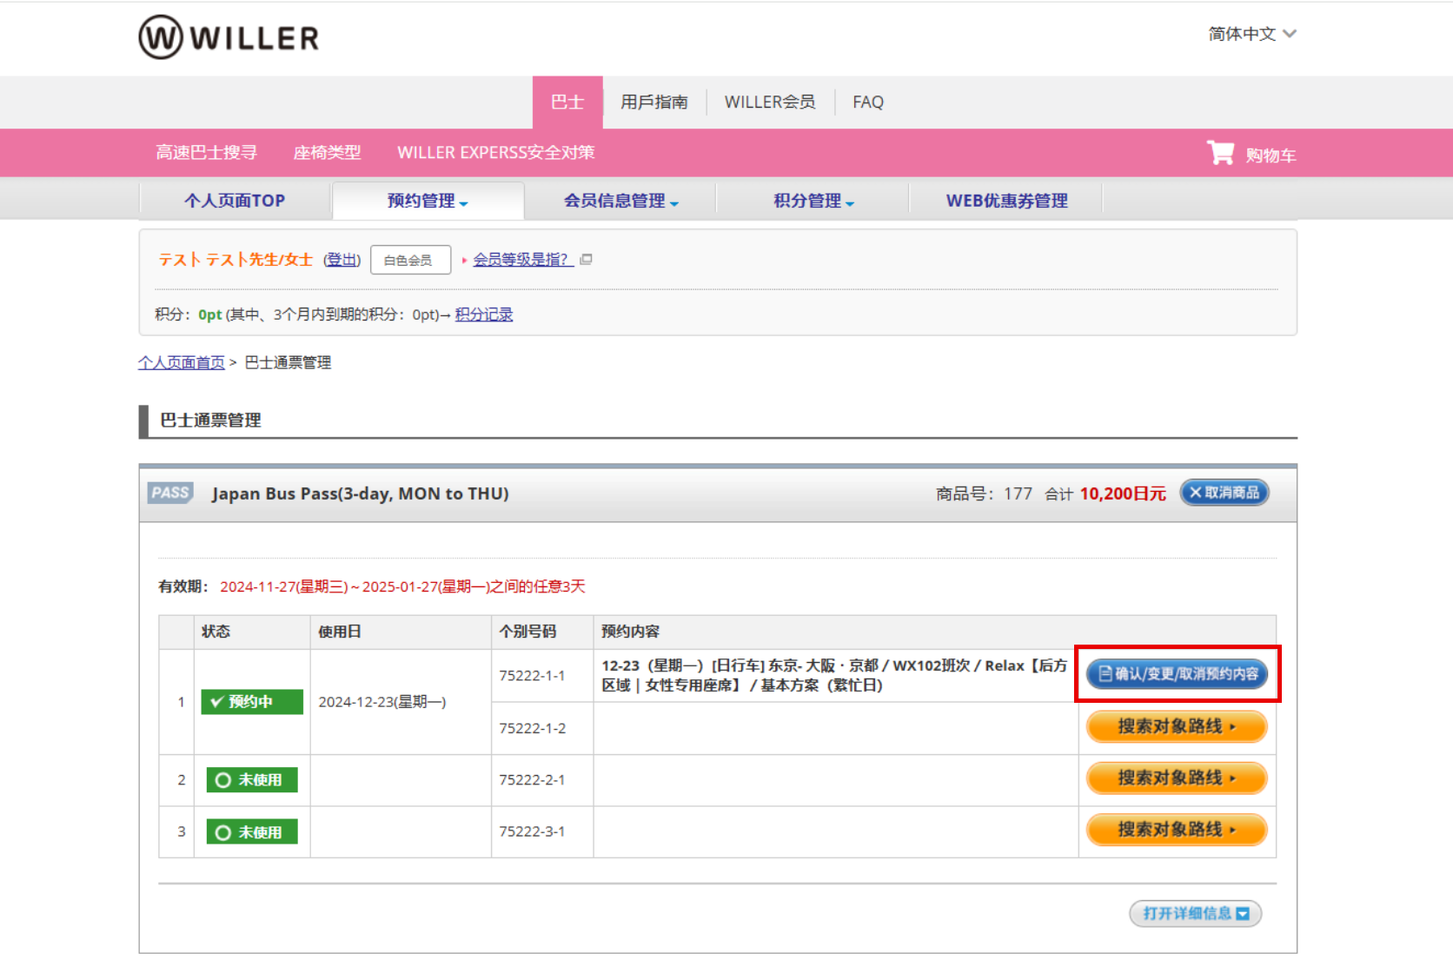Click the 取消商品 button
Viewport: 1453px width, 973px height.
point(1224,493)
